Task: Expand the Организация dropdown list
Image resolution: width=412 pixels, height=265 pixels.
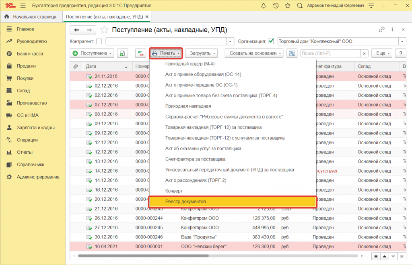Action: click(402, 41)
